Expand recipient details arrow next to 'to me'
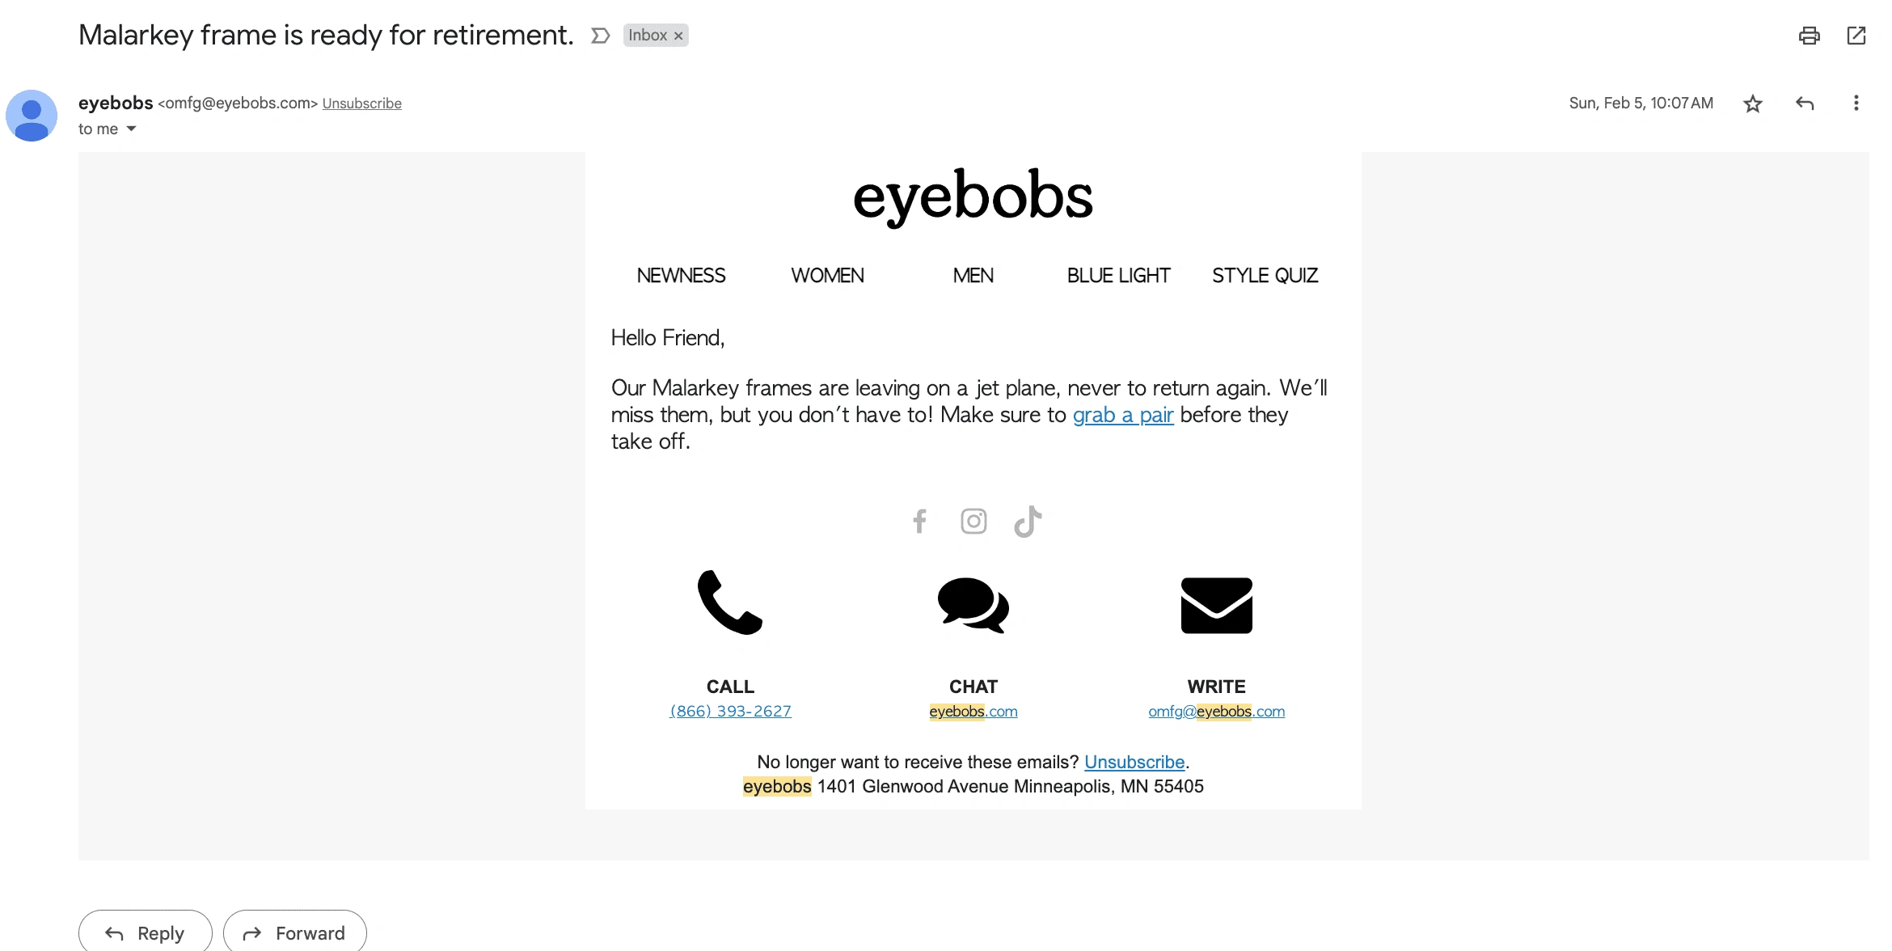Screen dimensions: 1892x951 tap(131, 129)
